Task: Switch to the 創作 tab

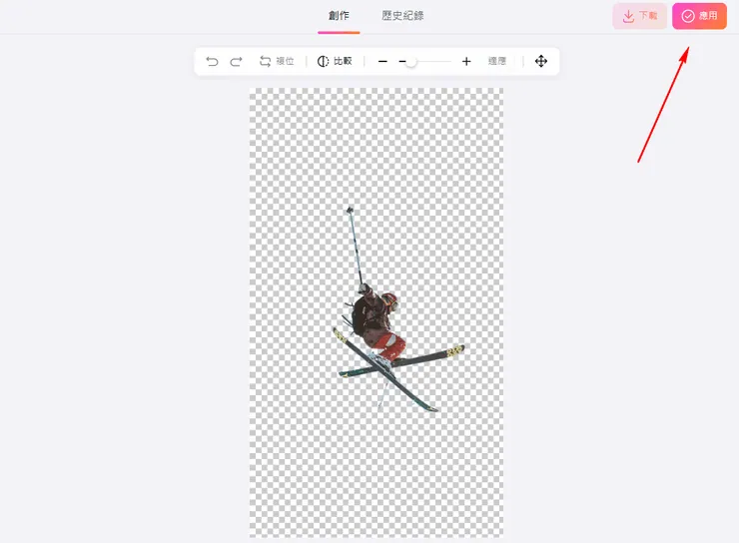Action: pyautogui.click(x=339, y=16)
